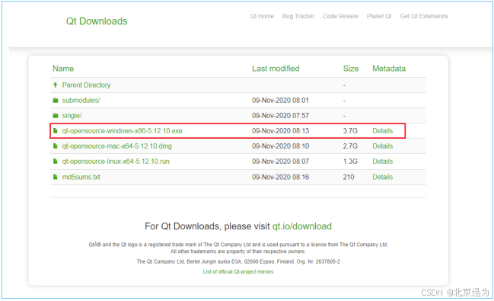Image resolution: width=494 pixels, height=301 pixels.
Task: Click the date 09-Nov-2020 07:57
Action: click(x=280, y=116)
